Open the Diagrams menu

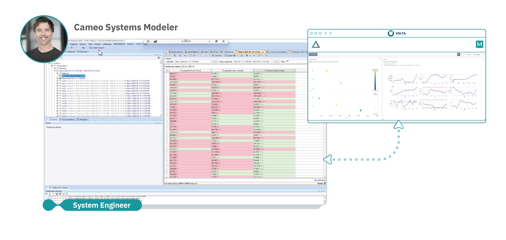click(73, 44)
